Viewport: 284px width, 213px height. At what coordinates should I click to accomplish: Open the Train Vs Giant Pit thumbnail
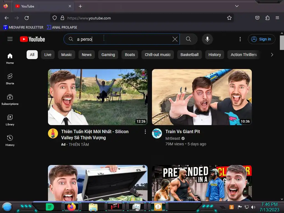[202, 97]
